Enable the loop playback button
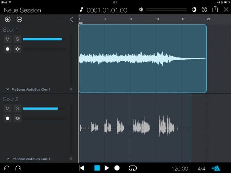 [132, 168]
